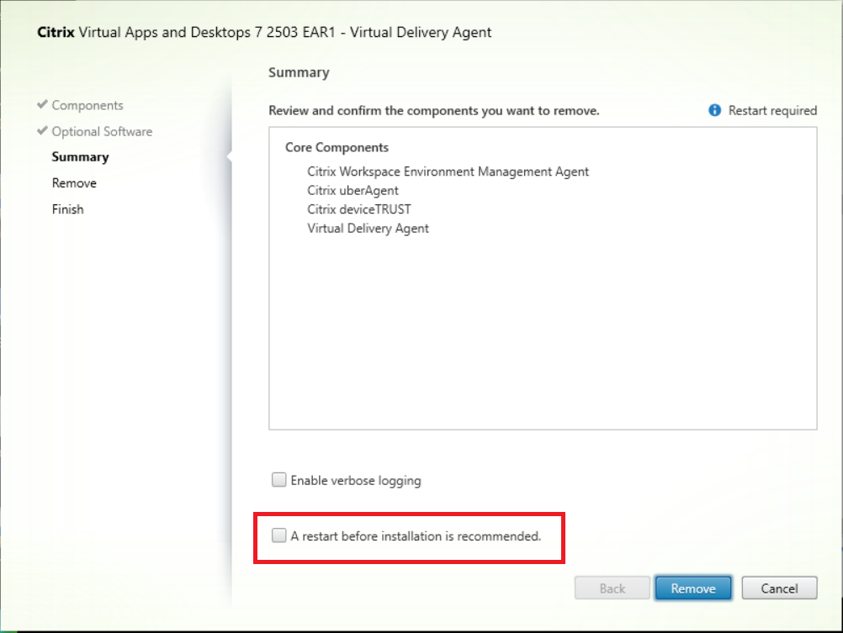Viewport: 843px width, 633px height.
Task: Enable verbose logging checkbox
Action: [278, 481]
